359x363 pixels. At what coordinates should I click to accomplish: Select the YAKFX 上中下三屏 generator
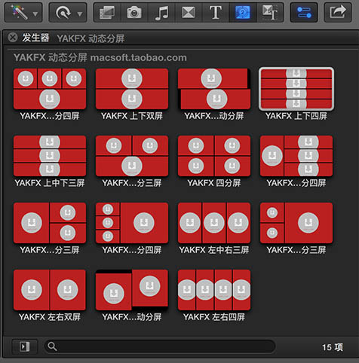point(50,156)
